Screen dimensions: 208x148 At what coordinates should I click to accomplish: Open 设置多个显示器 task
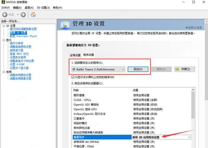[19, 68]
